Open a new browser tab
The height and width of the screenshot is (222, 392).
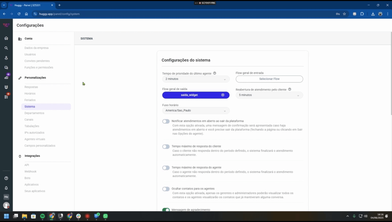59,5
